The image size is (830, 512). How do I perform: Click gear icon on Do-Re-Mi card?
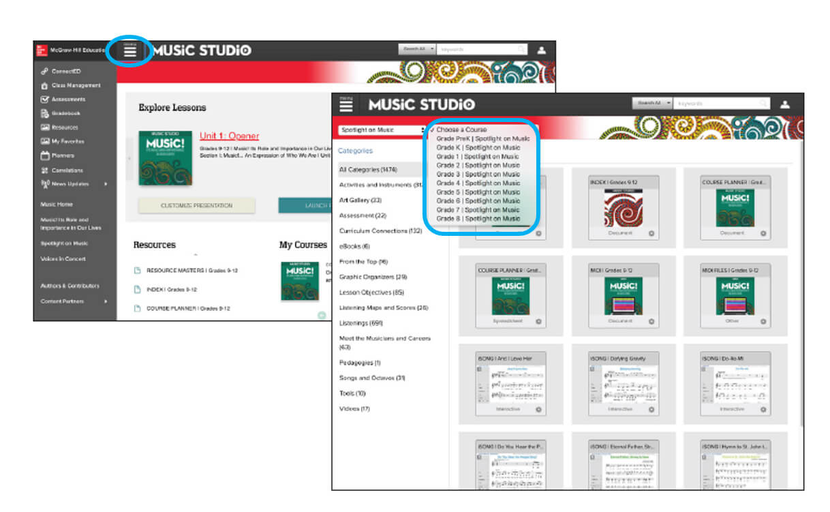point(763,409)
